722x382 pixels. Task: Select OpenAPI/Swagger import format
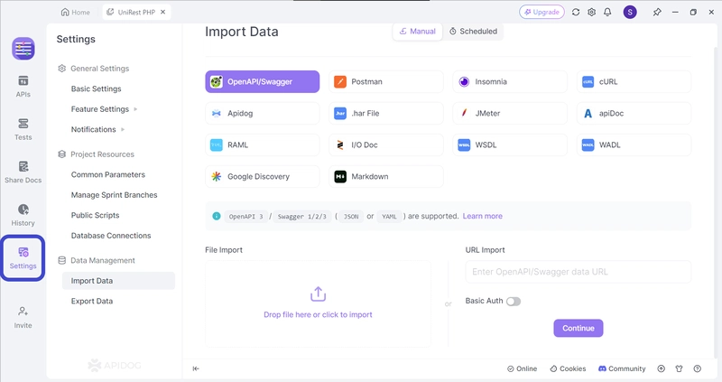click(263, 81)
